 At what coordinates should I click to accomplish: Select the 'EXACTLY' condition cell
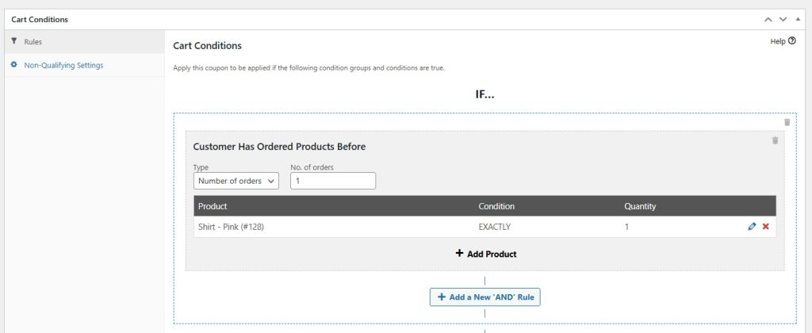(495, 227)
